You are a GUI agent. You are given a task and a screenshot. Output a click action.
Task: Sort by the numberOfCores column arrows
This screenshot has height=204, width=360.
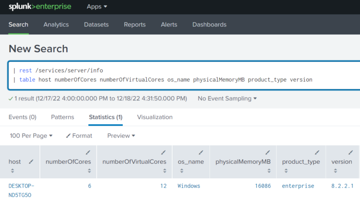pos(88,171)
